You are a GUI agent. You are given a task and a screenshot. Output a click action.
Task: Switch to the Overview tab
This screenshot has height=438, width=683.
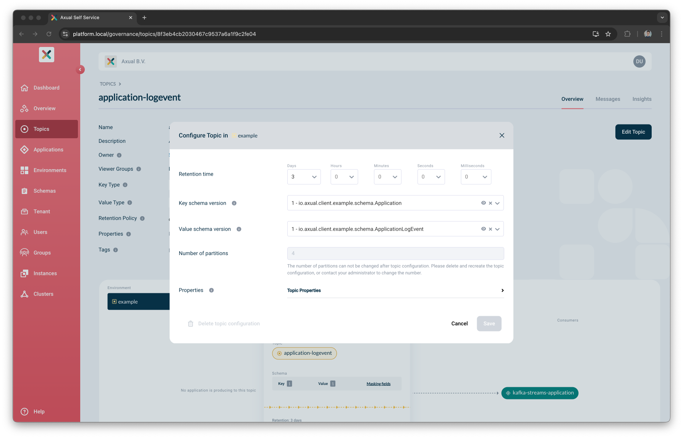[572, 99]
